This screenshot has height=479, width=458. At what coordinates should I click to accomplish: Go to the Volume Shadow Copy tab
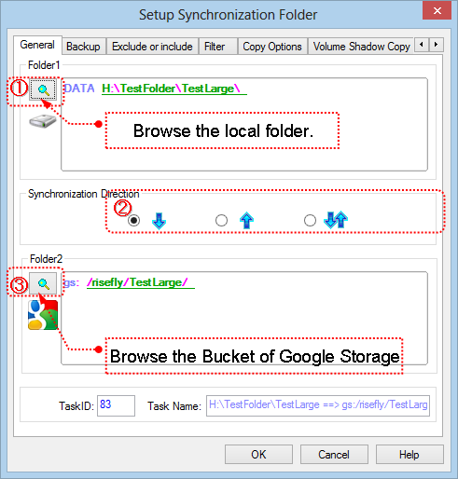point(361,47)
